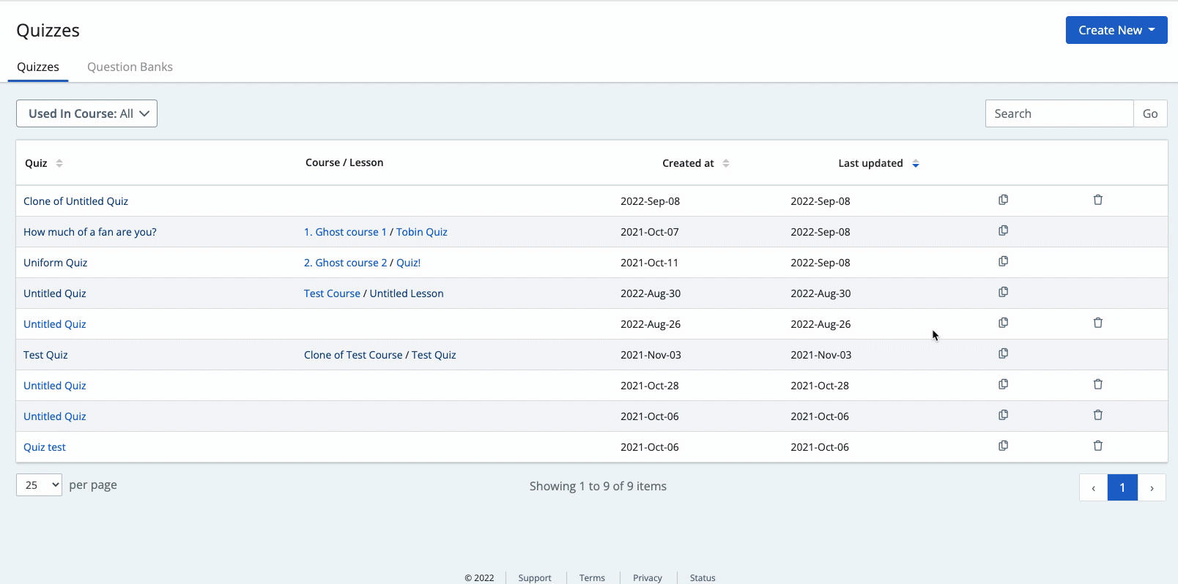The width and height of the screenshot is (1178, 584).
Task: Open the Test Course link
Action: tap(332, 293)
